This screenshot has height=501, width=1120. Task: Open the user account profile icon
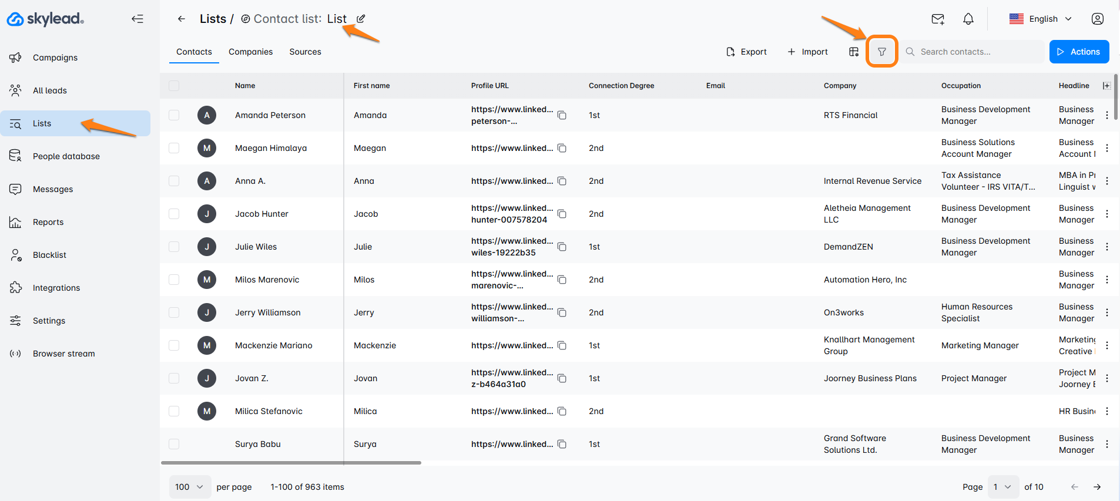tap(1098, 19)
